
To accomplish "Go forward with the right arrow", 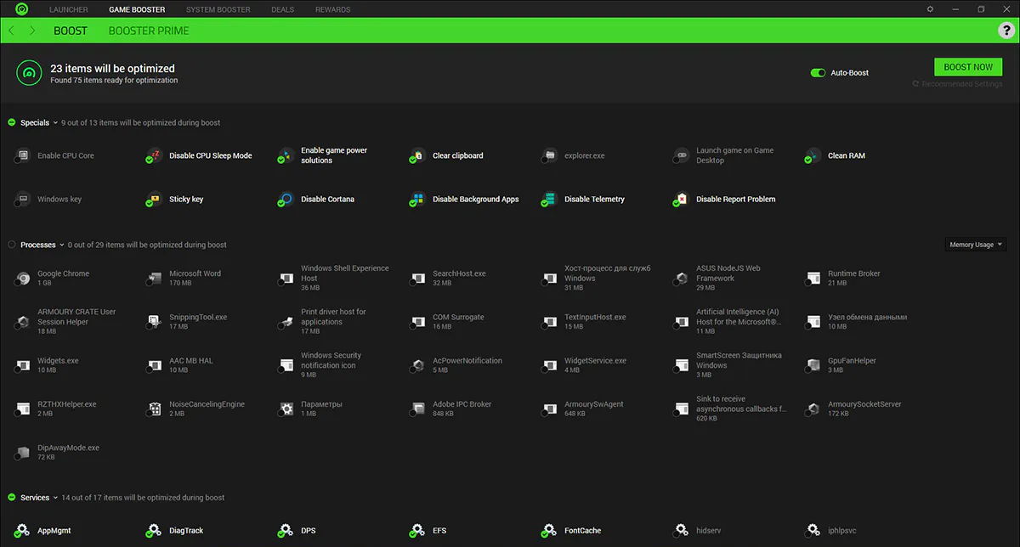I will pyautogui.click(x=32, y=31).
